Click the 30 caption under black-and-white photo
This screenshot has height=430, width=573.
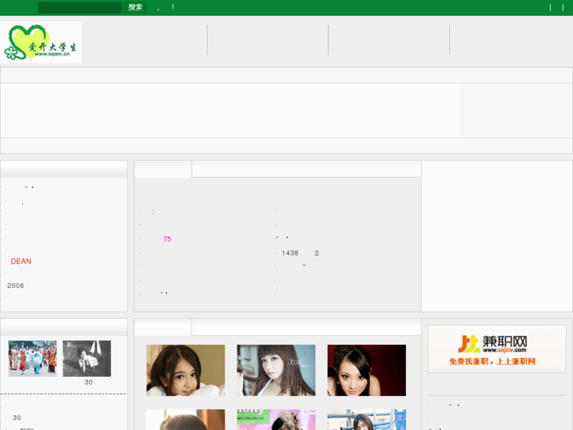(x=88, y=383)
